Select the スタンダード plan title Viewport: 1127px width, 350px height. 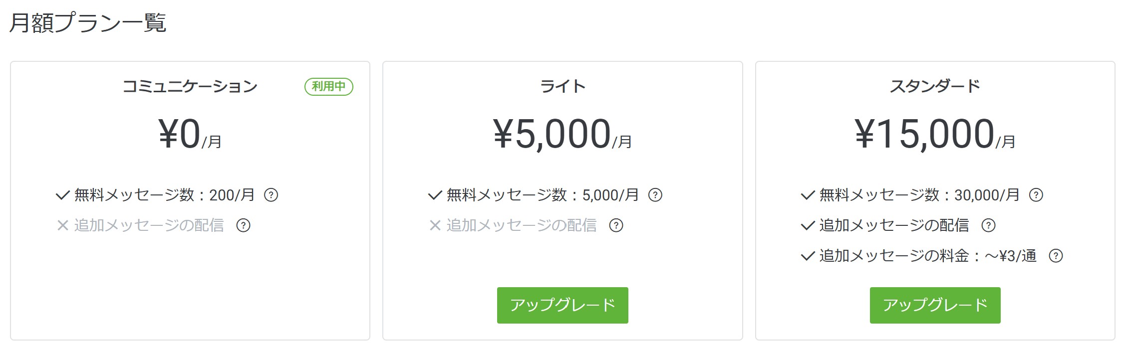point(935,87)
